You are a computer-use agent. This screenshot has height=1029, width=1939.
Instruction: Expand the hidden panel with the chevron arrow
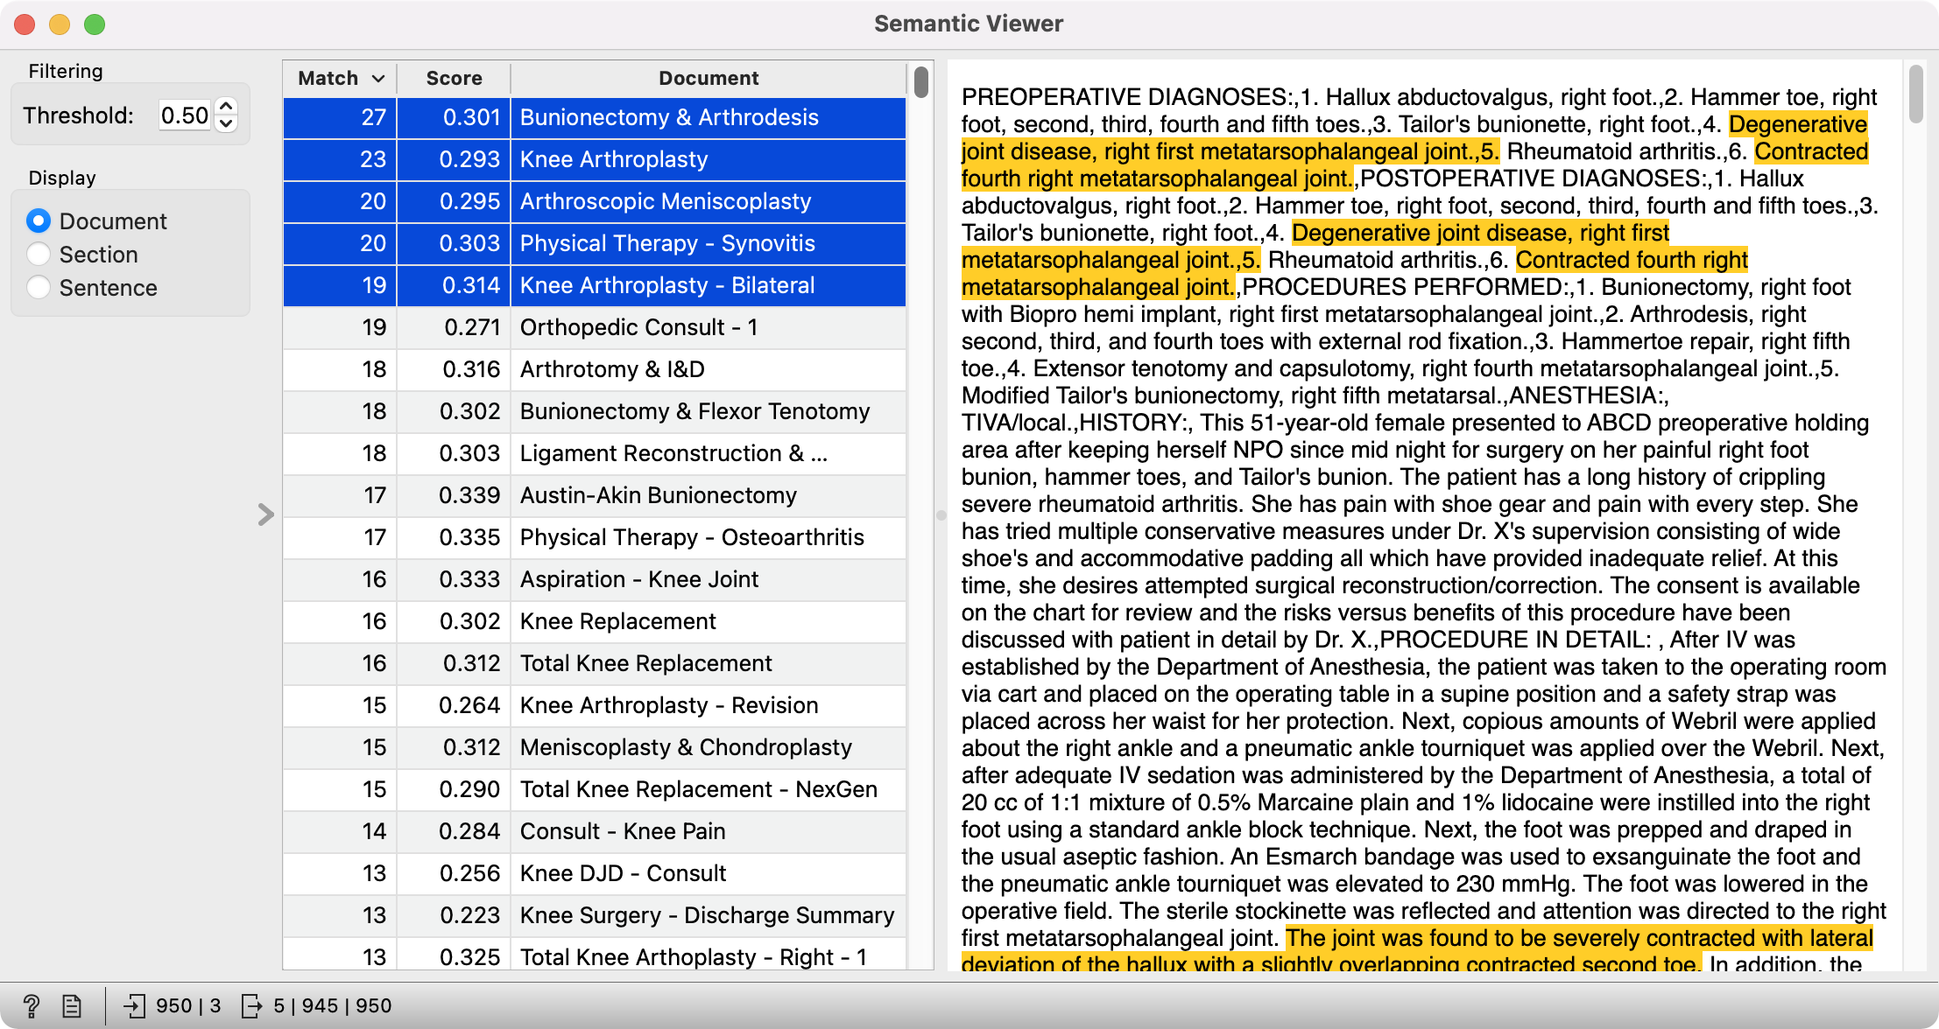(x=266, y=514)
